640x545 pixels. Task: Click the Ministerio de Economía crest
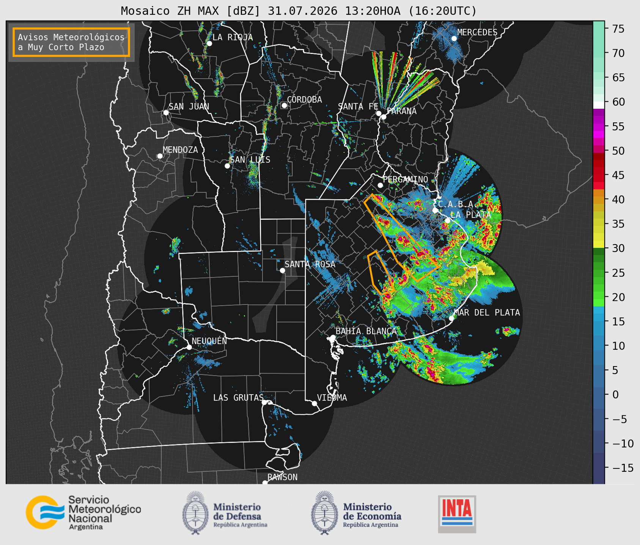324,513
